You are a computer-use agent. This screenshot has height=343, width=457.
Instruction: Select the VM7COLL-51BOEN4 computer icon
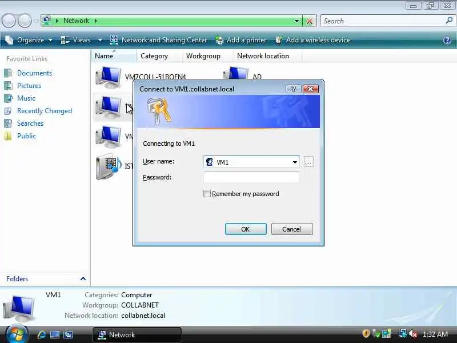coord(108,77)
